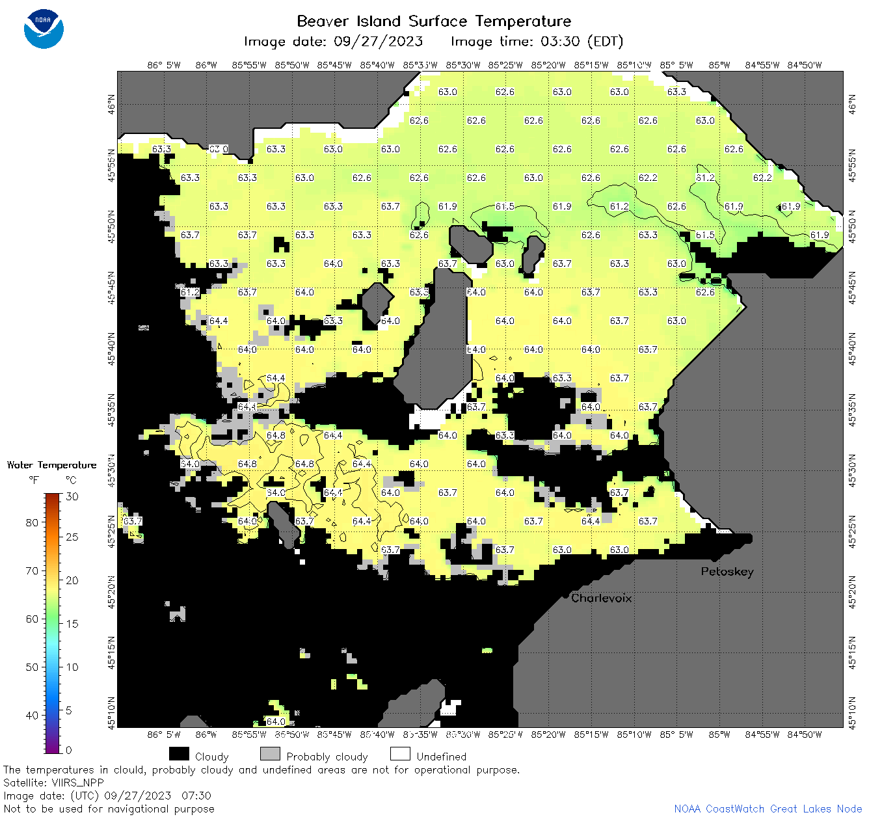Click the white Undefined legend box

coord(400,754)
